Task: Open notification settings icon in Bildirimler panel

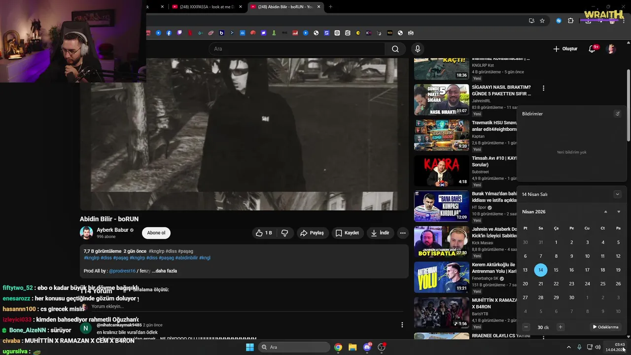Action: pyautogui.click(x=617, y=113)
